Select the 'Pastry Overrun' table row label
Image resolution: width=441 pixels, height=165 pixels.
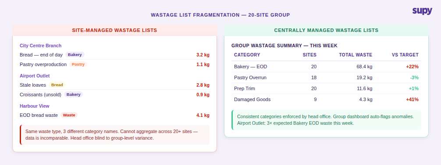pyautogui.click(x=250, y=77)
